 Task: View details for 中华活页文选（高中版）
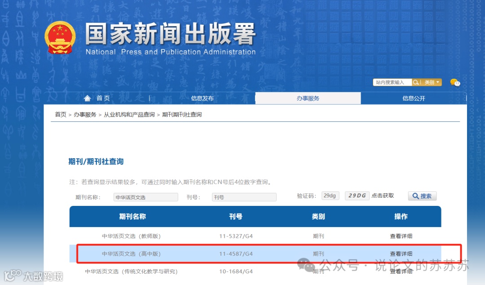(x=401, y=254)
